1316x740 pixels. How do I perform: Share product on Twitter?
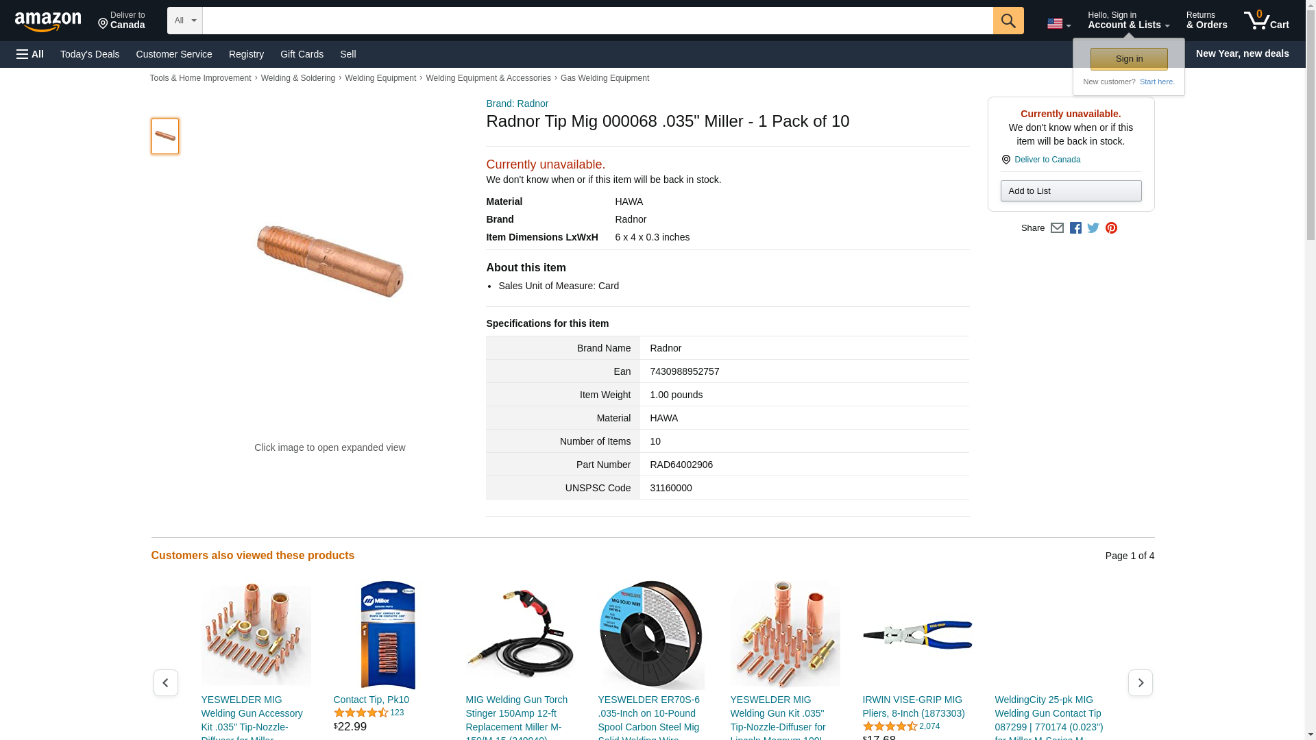pyautogui.click(x=1093, y=228)
